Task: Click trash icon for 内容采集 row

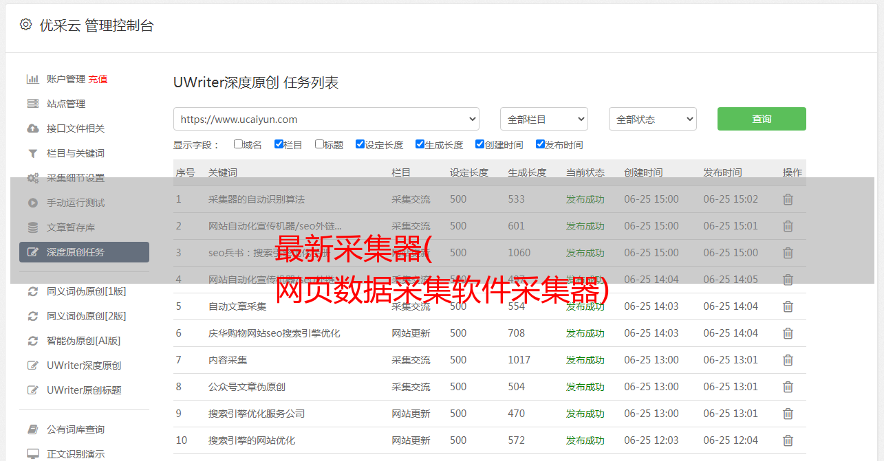Action: coord(788,360)
